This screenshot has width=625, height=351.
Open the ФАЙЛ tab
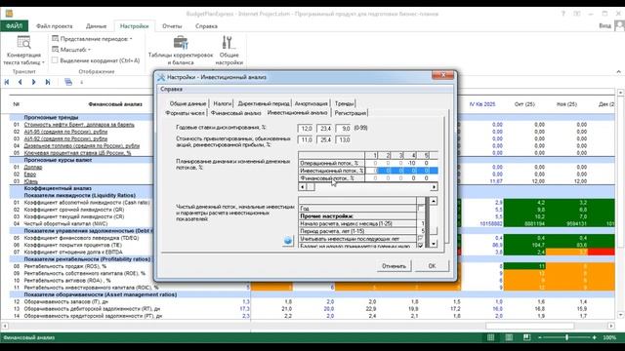click(14, 26)
